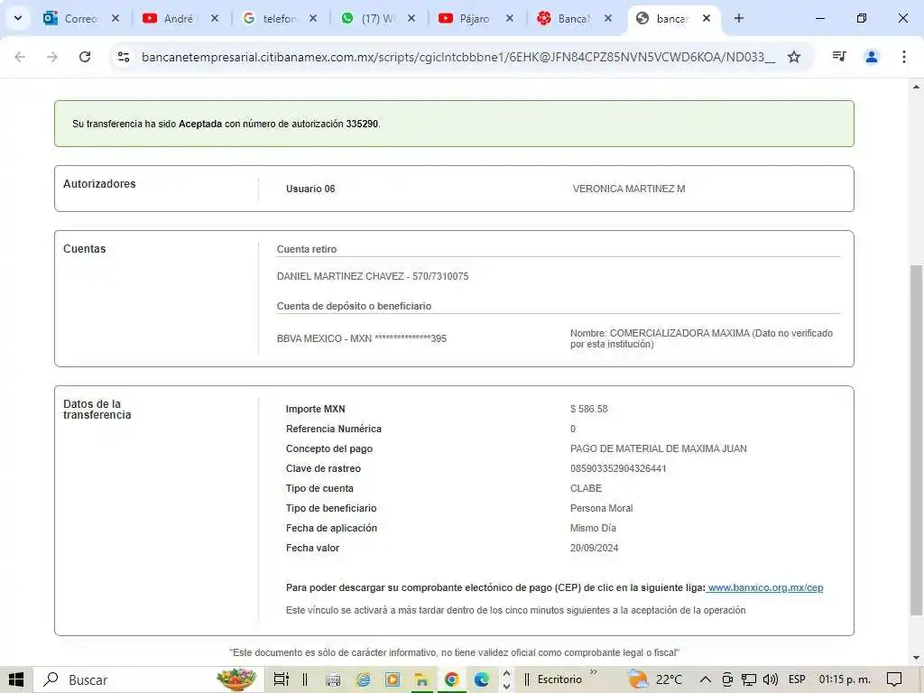Close the Pájaro YouTube tab

(x=510, y=18)
